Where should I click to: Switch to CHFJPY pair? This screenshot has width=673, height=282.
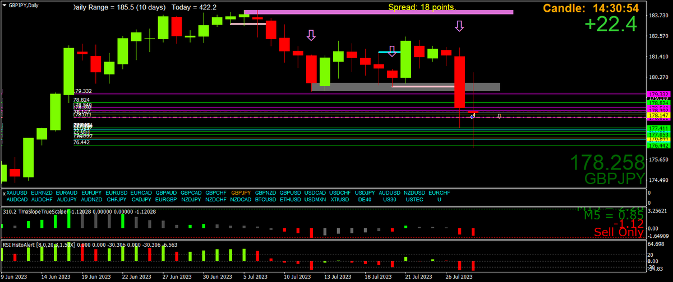click(x=116, y=199)
